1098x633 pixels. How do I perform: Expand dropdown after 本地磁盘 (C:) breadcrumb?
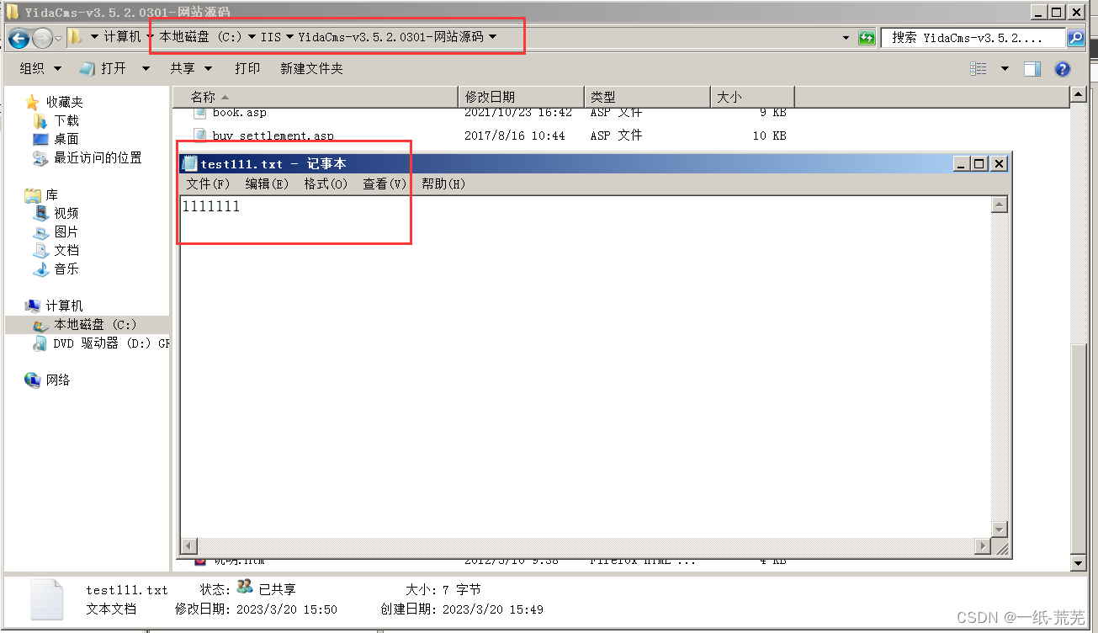(x=252, y=37)
